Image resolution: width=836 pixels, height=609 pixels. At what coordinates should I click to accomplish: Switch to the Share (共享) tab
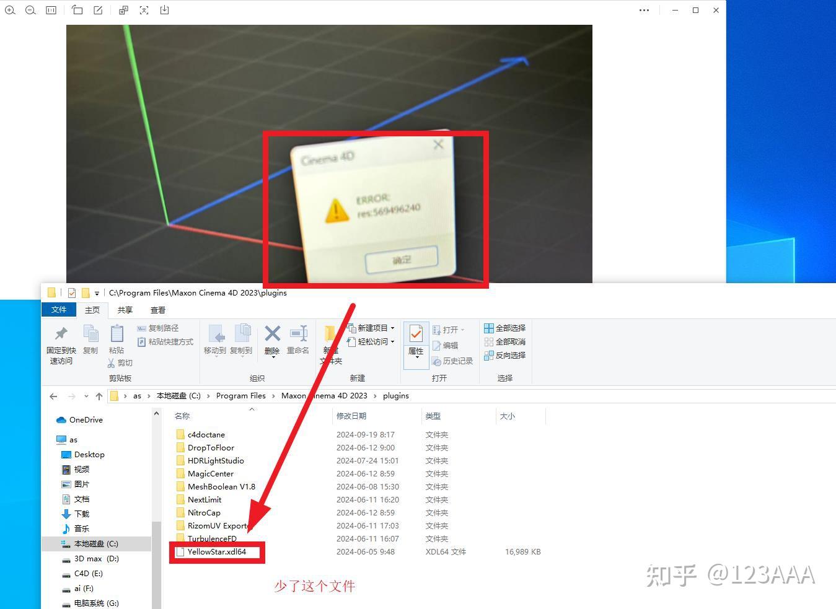125,310
